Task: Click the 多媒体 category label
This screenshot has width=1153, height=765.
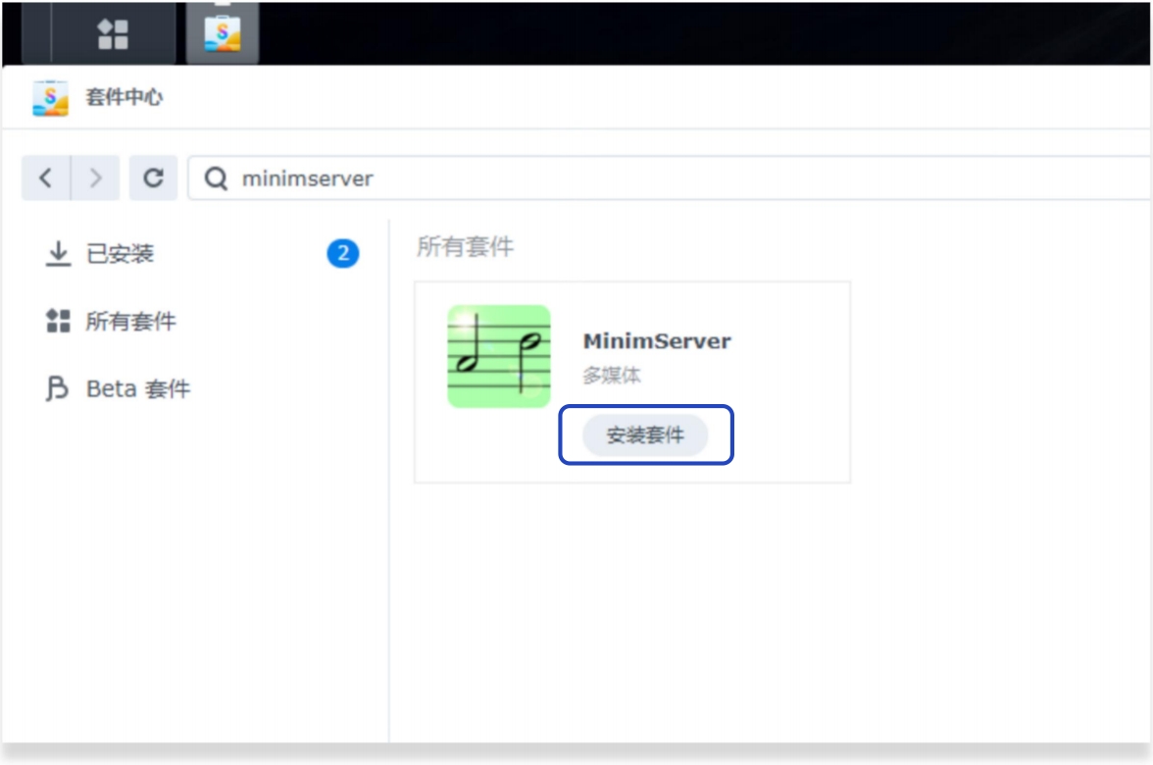Action: coord(612,376)
